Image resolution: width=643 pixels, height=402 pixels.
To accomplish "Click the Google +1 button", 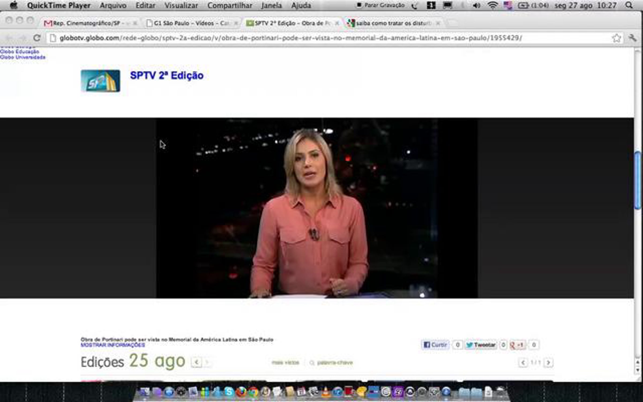I will (x=518, y=345).
